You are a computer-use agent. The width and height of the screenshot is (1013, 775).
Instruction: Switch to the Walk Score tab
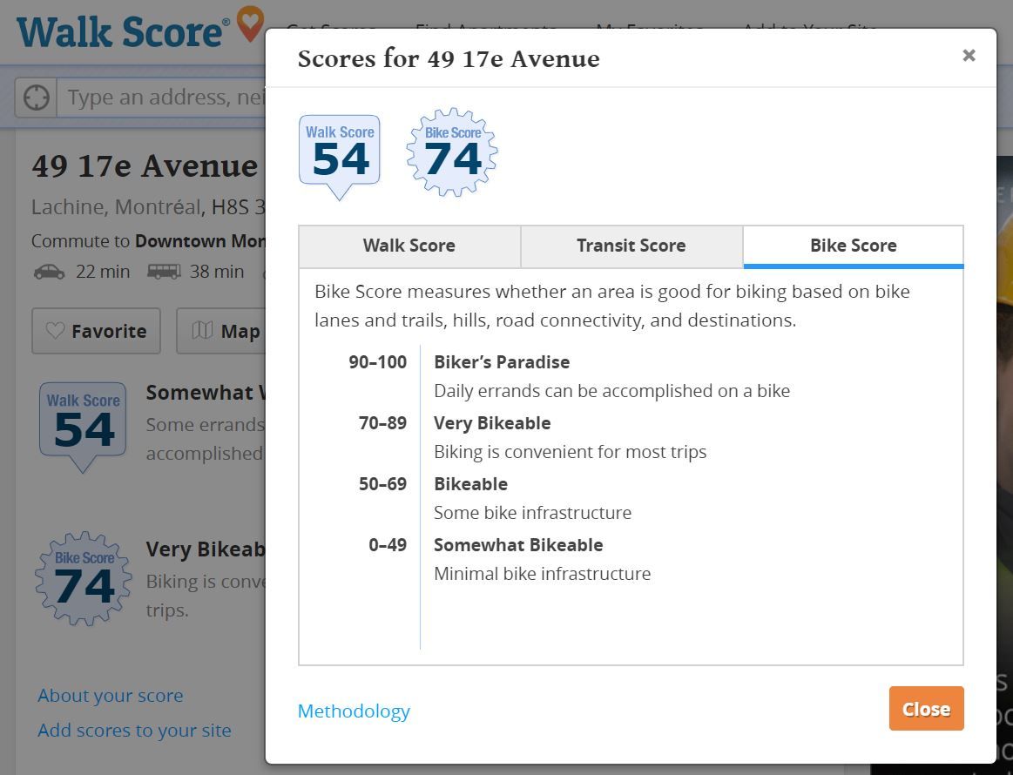[409, 246]
